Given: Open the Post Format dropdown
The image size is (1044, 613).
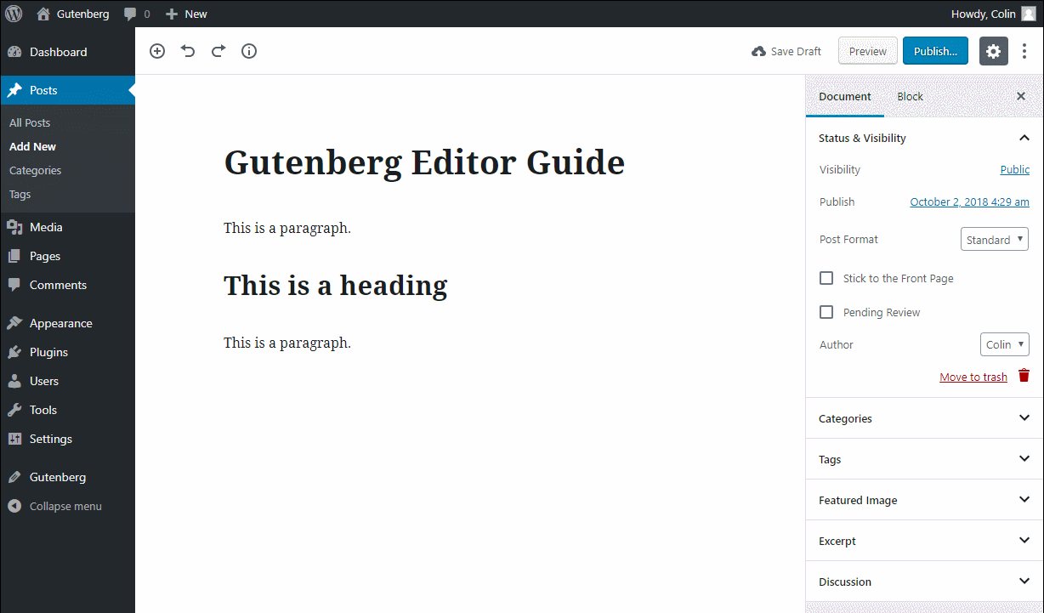Looking at the screenshot, I should pos(995,240).
